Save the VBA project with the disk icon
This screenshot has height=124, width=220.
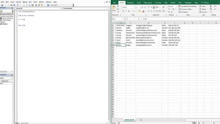coord(2,5)
